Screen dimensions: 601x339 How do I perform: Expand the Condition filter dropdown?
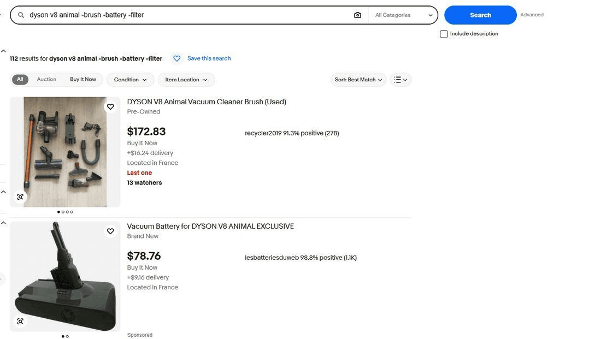pyautogui.click(x=131, y=80)
